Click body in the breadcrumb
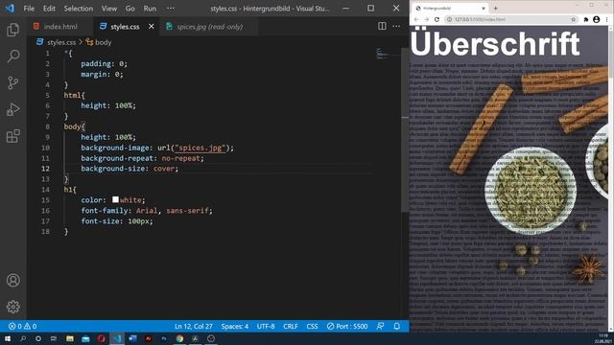This screenshot has width=614, height=345. (x=103, y=42)
